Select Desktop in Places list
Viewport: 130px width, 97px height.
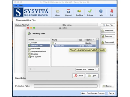click(39, 54)
